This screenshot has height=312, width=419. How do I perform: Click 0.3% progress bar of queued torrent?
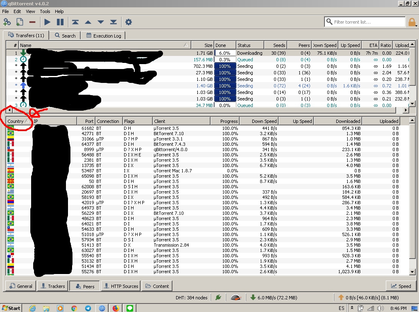[225, 59]
